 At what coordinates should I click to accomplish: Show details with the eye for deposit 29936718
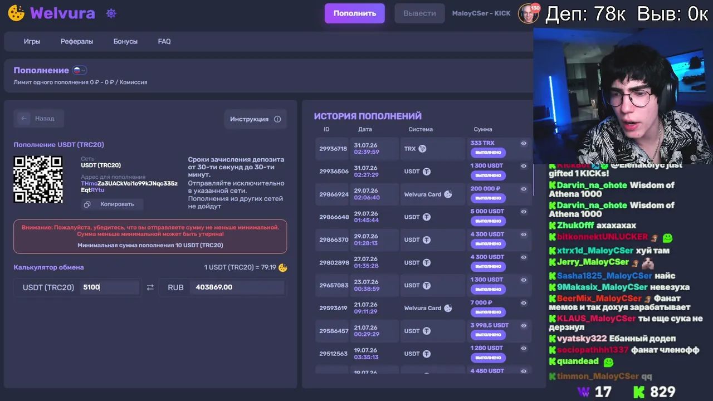pyautogui.click(x=524, y=143)
